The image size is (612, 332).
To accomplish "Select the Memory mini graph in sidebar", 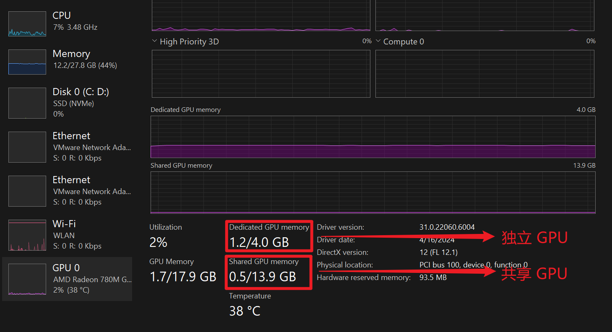I will [27, 62].
